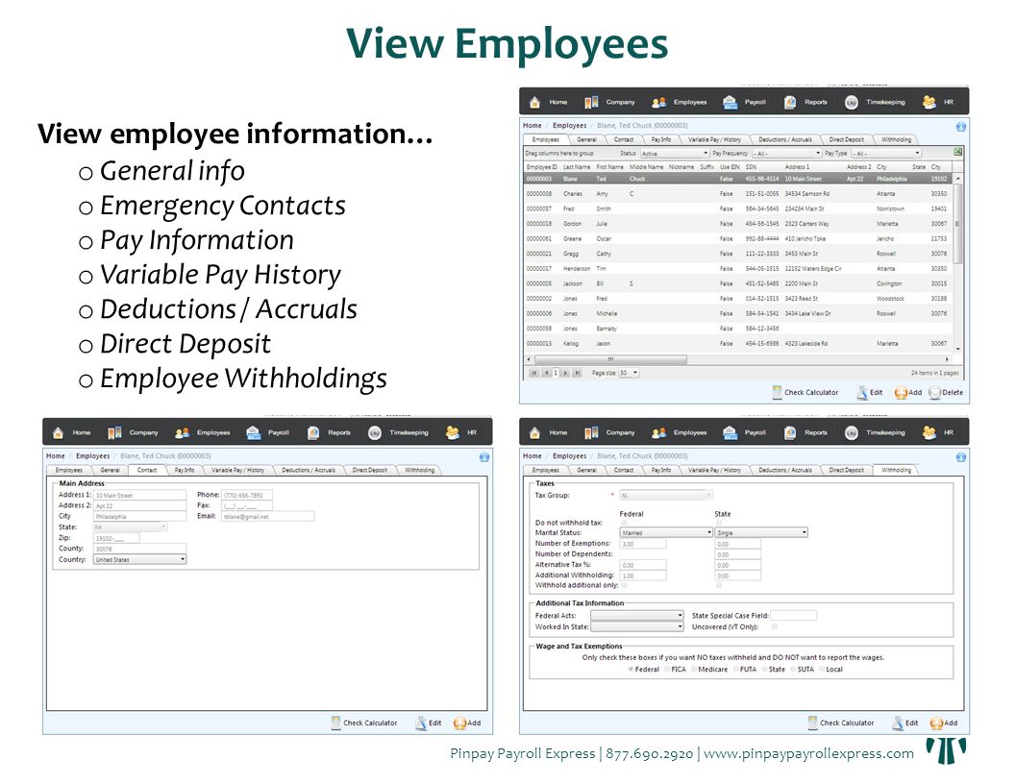The height and width of the screenshot is (784, 1015).
Task: Toggle Local wage exemption checkbox
Action: point(822,670)
